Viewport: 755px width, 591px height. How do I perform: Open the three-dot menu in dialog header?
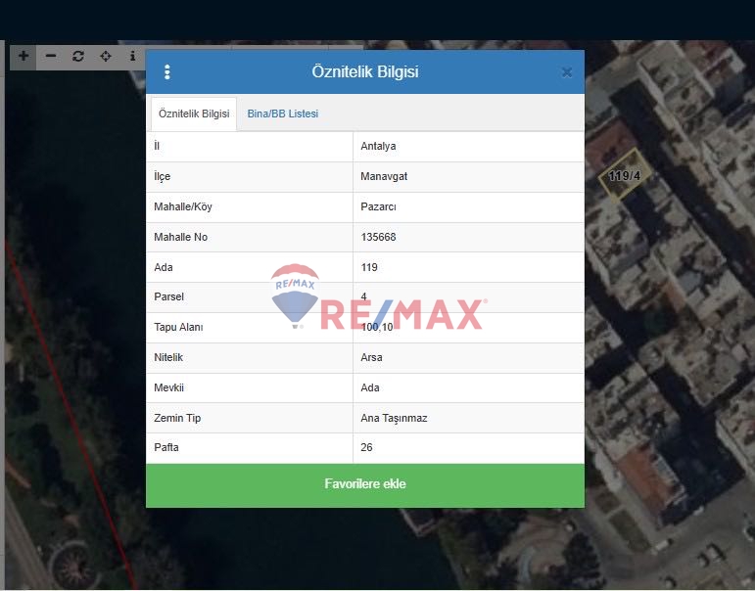click(x=167, y=72)
